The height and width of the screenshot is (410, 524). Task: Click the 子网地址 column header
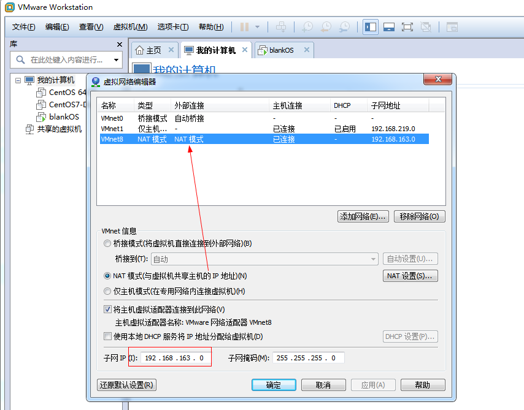pos(398,105)
